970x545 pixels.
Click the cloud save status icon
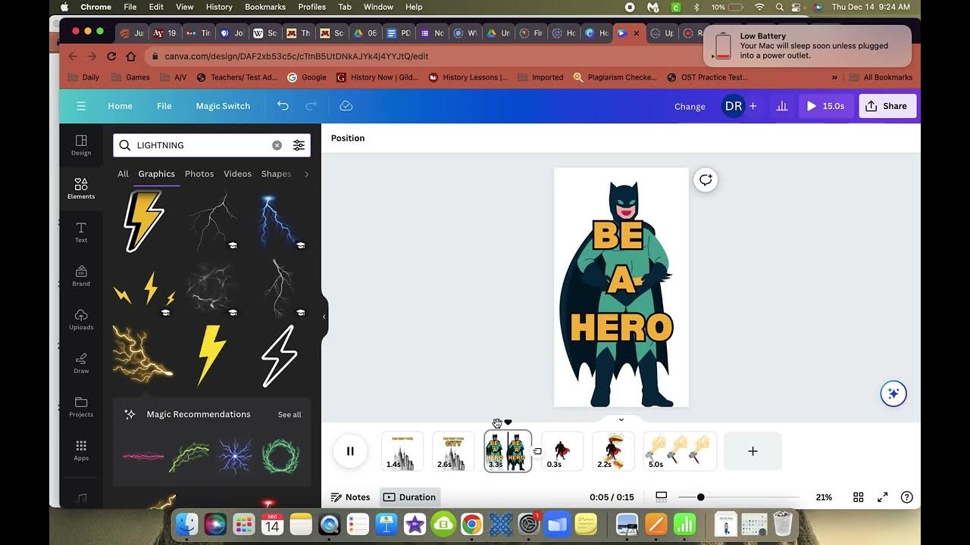(346, 106)
